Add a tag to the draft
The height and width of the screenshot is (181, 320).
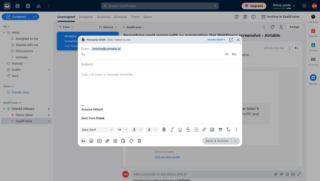click(131, 141)
